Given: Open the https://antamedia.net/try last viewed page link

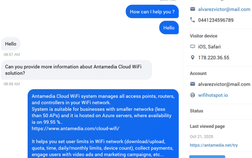Looking at the screenshot, I should click(214, 145).
